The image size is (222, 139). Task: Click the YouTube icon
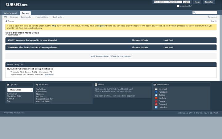[x=156, y=98]
